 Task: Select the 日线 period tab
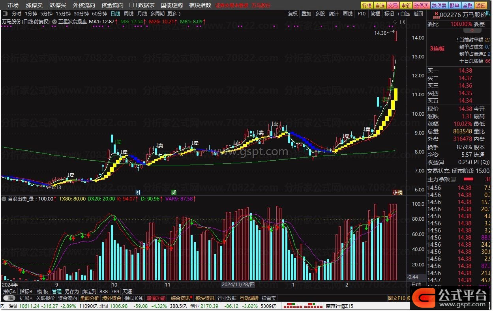tap(115, 13)
